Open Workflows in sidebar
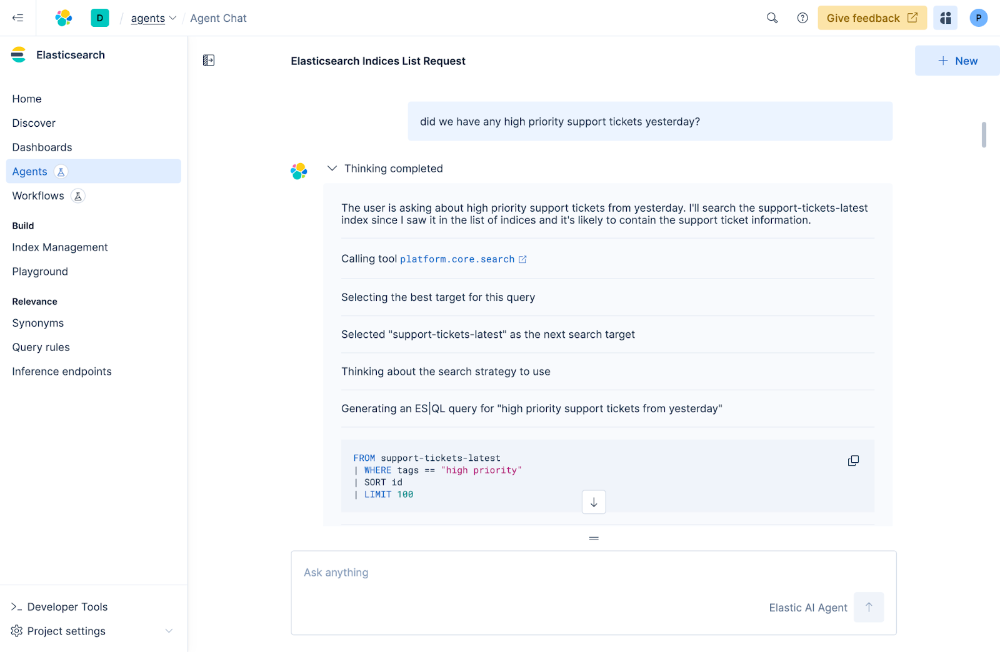Screen dimensions: 1000x652 pyautogui.click(x=38, y=196)
